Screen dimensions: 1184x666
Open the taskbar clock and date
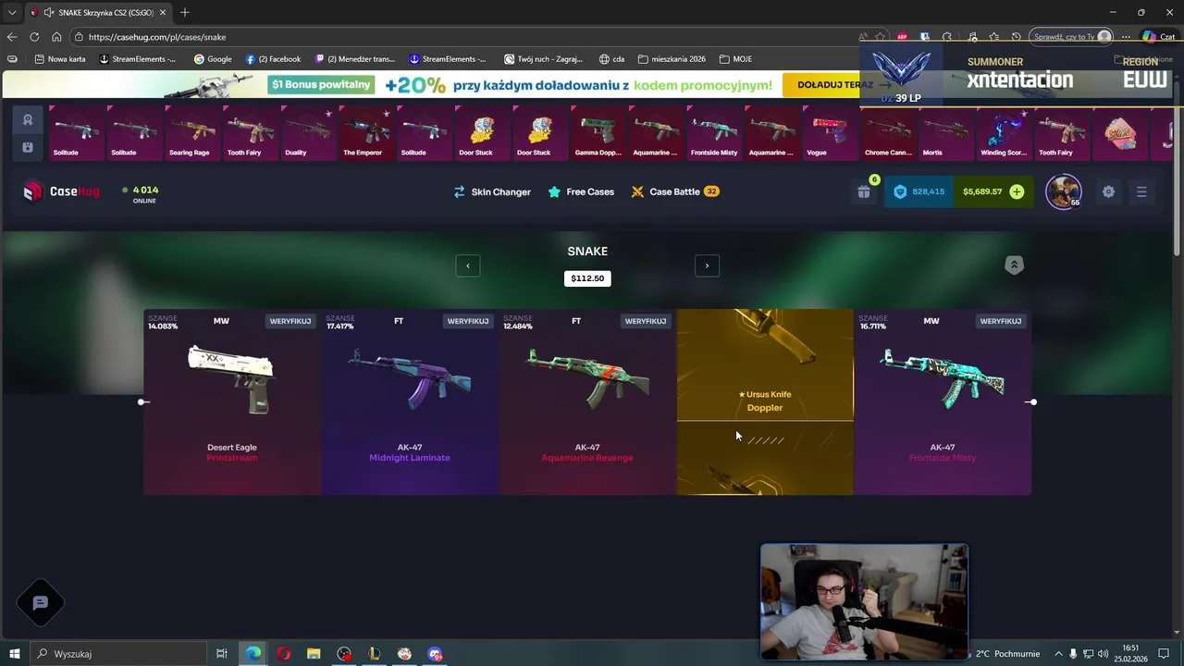(1131, 654)
